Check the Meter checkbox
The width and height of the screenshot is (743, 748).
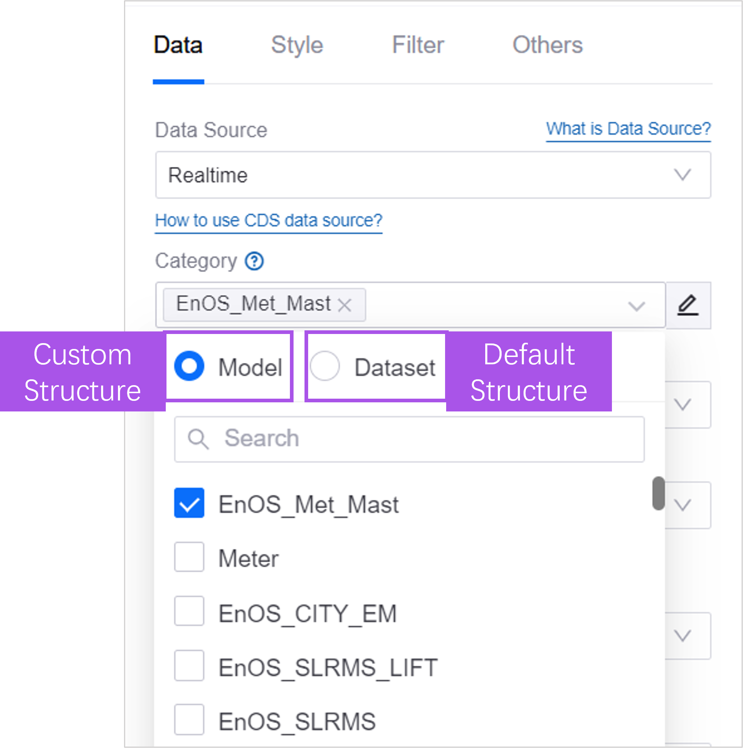pos(189,557)
